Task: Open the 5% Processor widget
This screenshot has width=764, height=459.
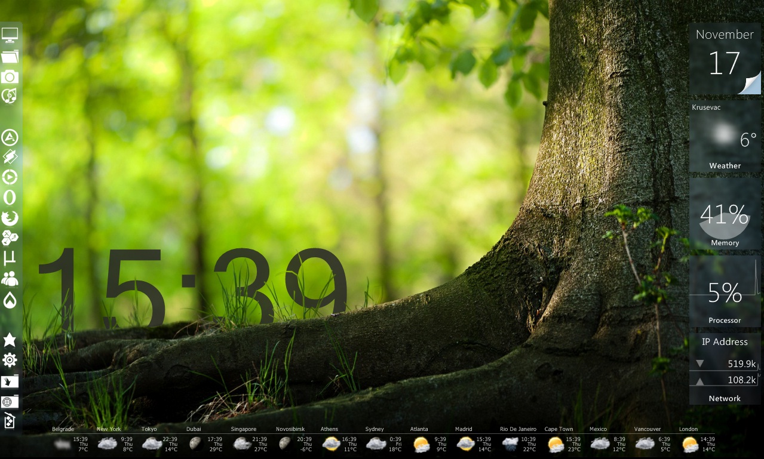Action: coord(725,291)
